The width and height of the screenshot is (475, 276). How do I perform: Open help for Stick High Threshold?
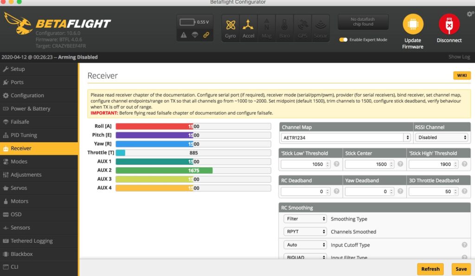[464, 164]
